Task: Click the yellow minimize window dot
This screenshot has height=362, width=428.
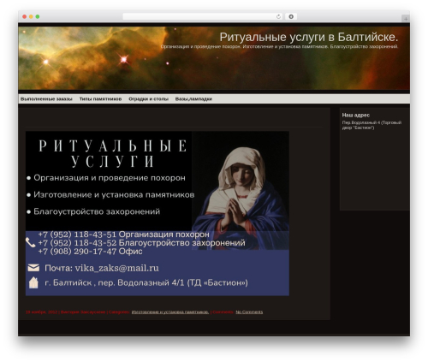Action: pos(31,17)
